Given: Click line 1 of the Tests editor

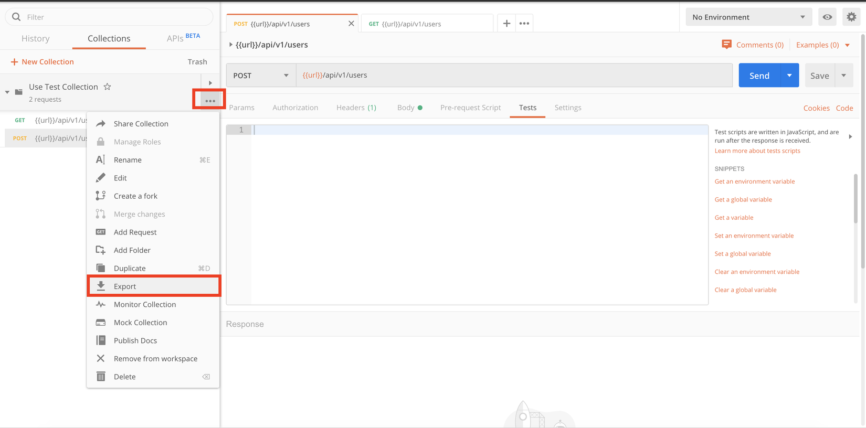Looking at the screenshot, I should coord(480,130).
